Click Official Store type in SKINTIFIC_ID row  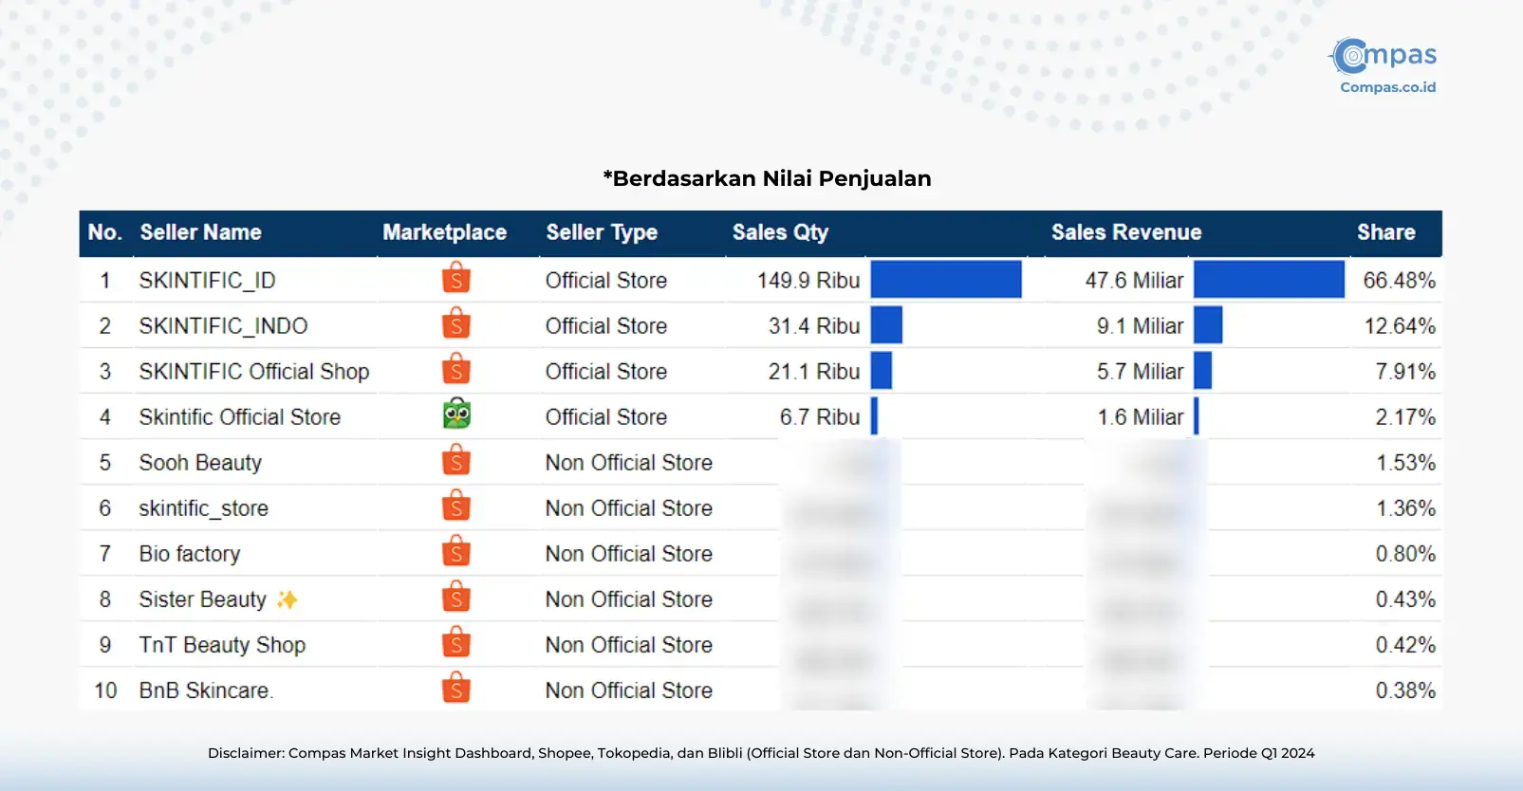click(x=606, y=281)
